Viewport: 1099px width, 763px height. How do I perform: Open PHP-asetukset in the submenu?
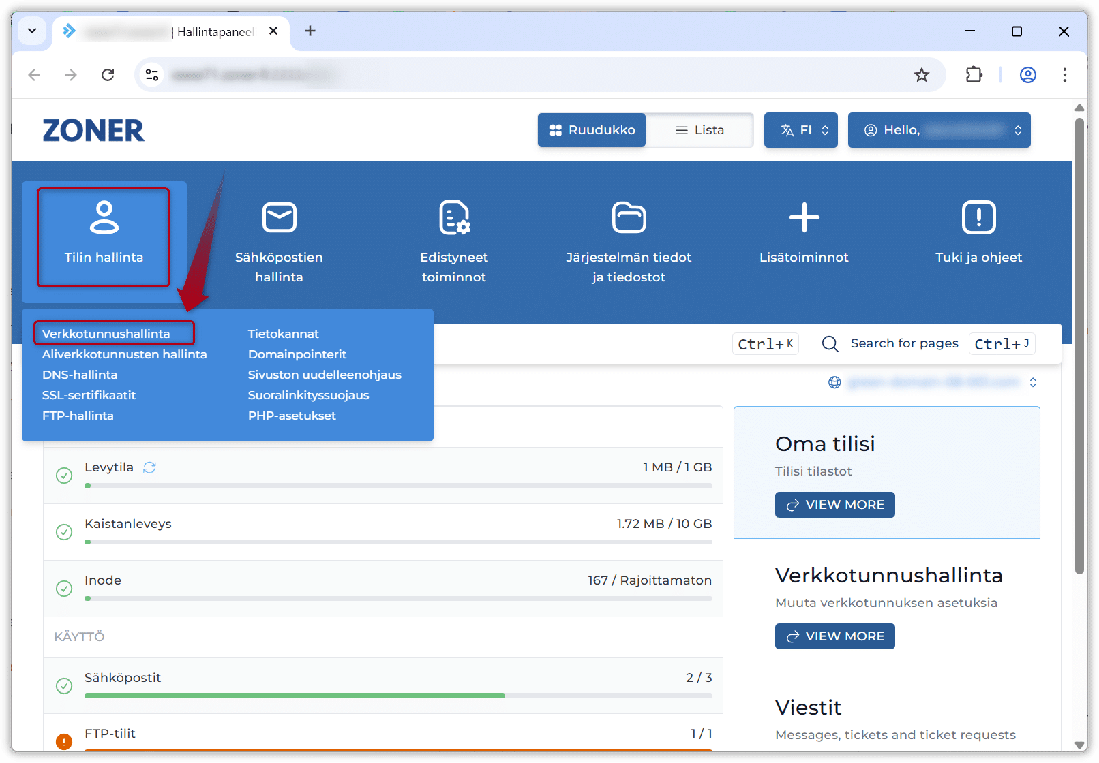292,416
